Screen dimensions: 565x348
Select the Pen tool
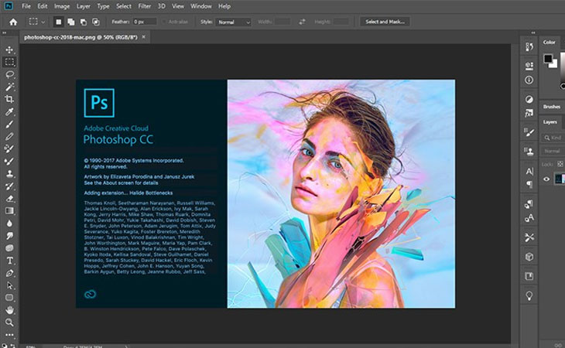(9, 273)
